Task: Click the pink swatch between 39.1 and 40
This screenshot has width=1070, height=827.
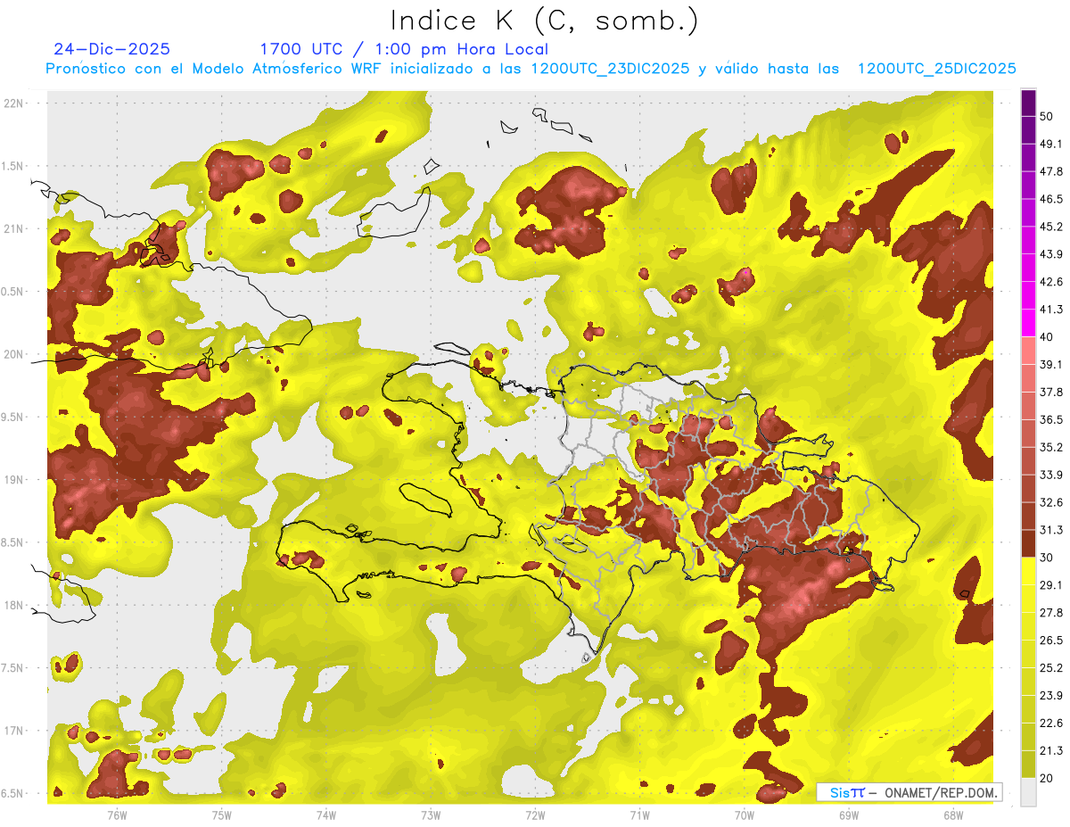Action: click(x=1028, y=351)
